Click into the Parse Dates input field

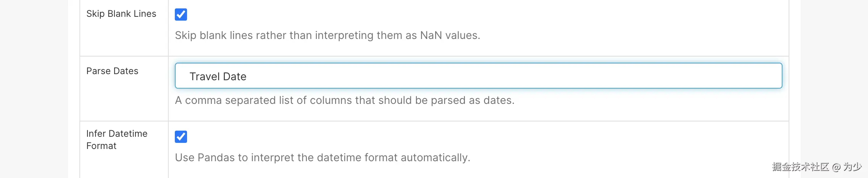pos(478,76)
